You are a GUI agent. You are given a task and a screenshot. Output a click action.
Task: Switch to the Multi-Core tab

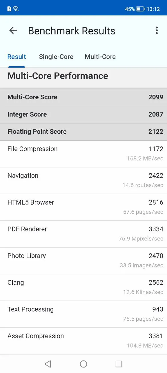coord(100,57)
